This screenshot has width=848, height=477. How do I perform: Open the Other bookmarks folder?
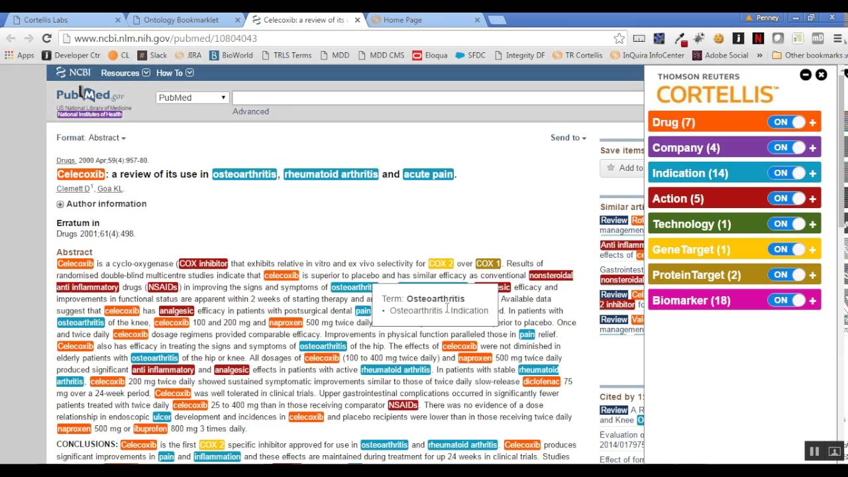pos(808,56)
